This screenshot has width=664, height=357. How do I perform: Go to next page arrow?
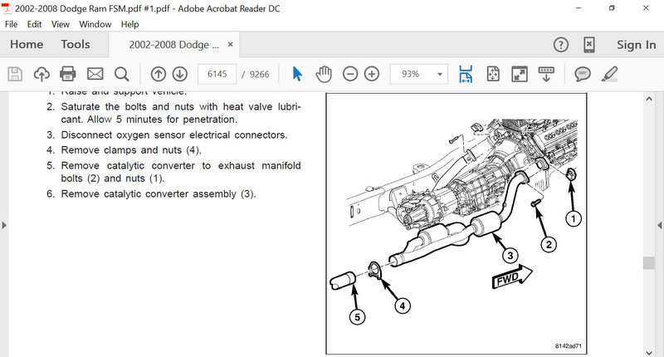click(x=179, y=74)
